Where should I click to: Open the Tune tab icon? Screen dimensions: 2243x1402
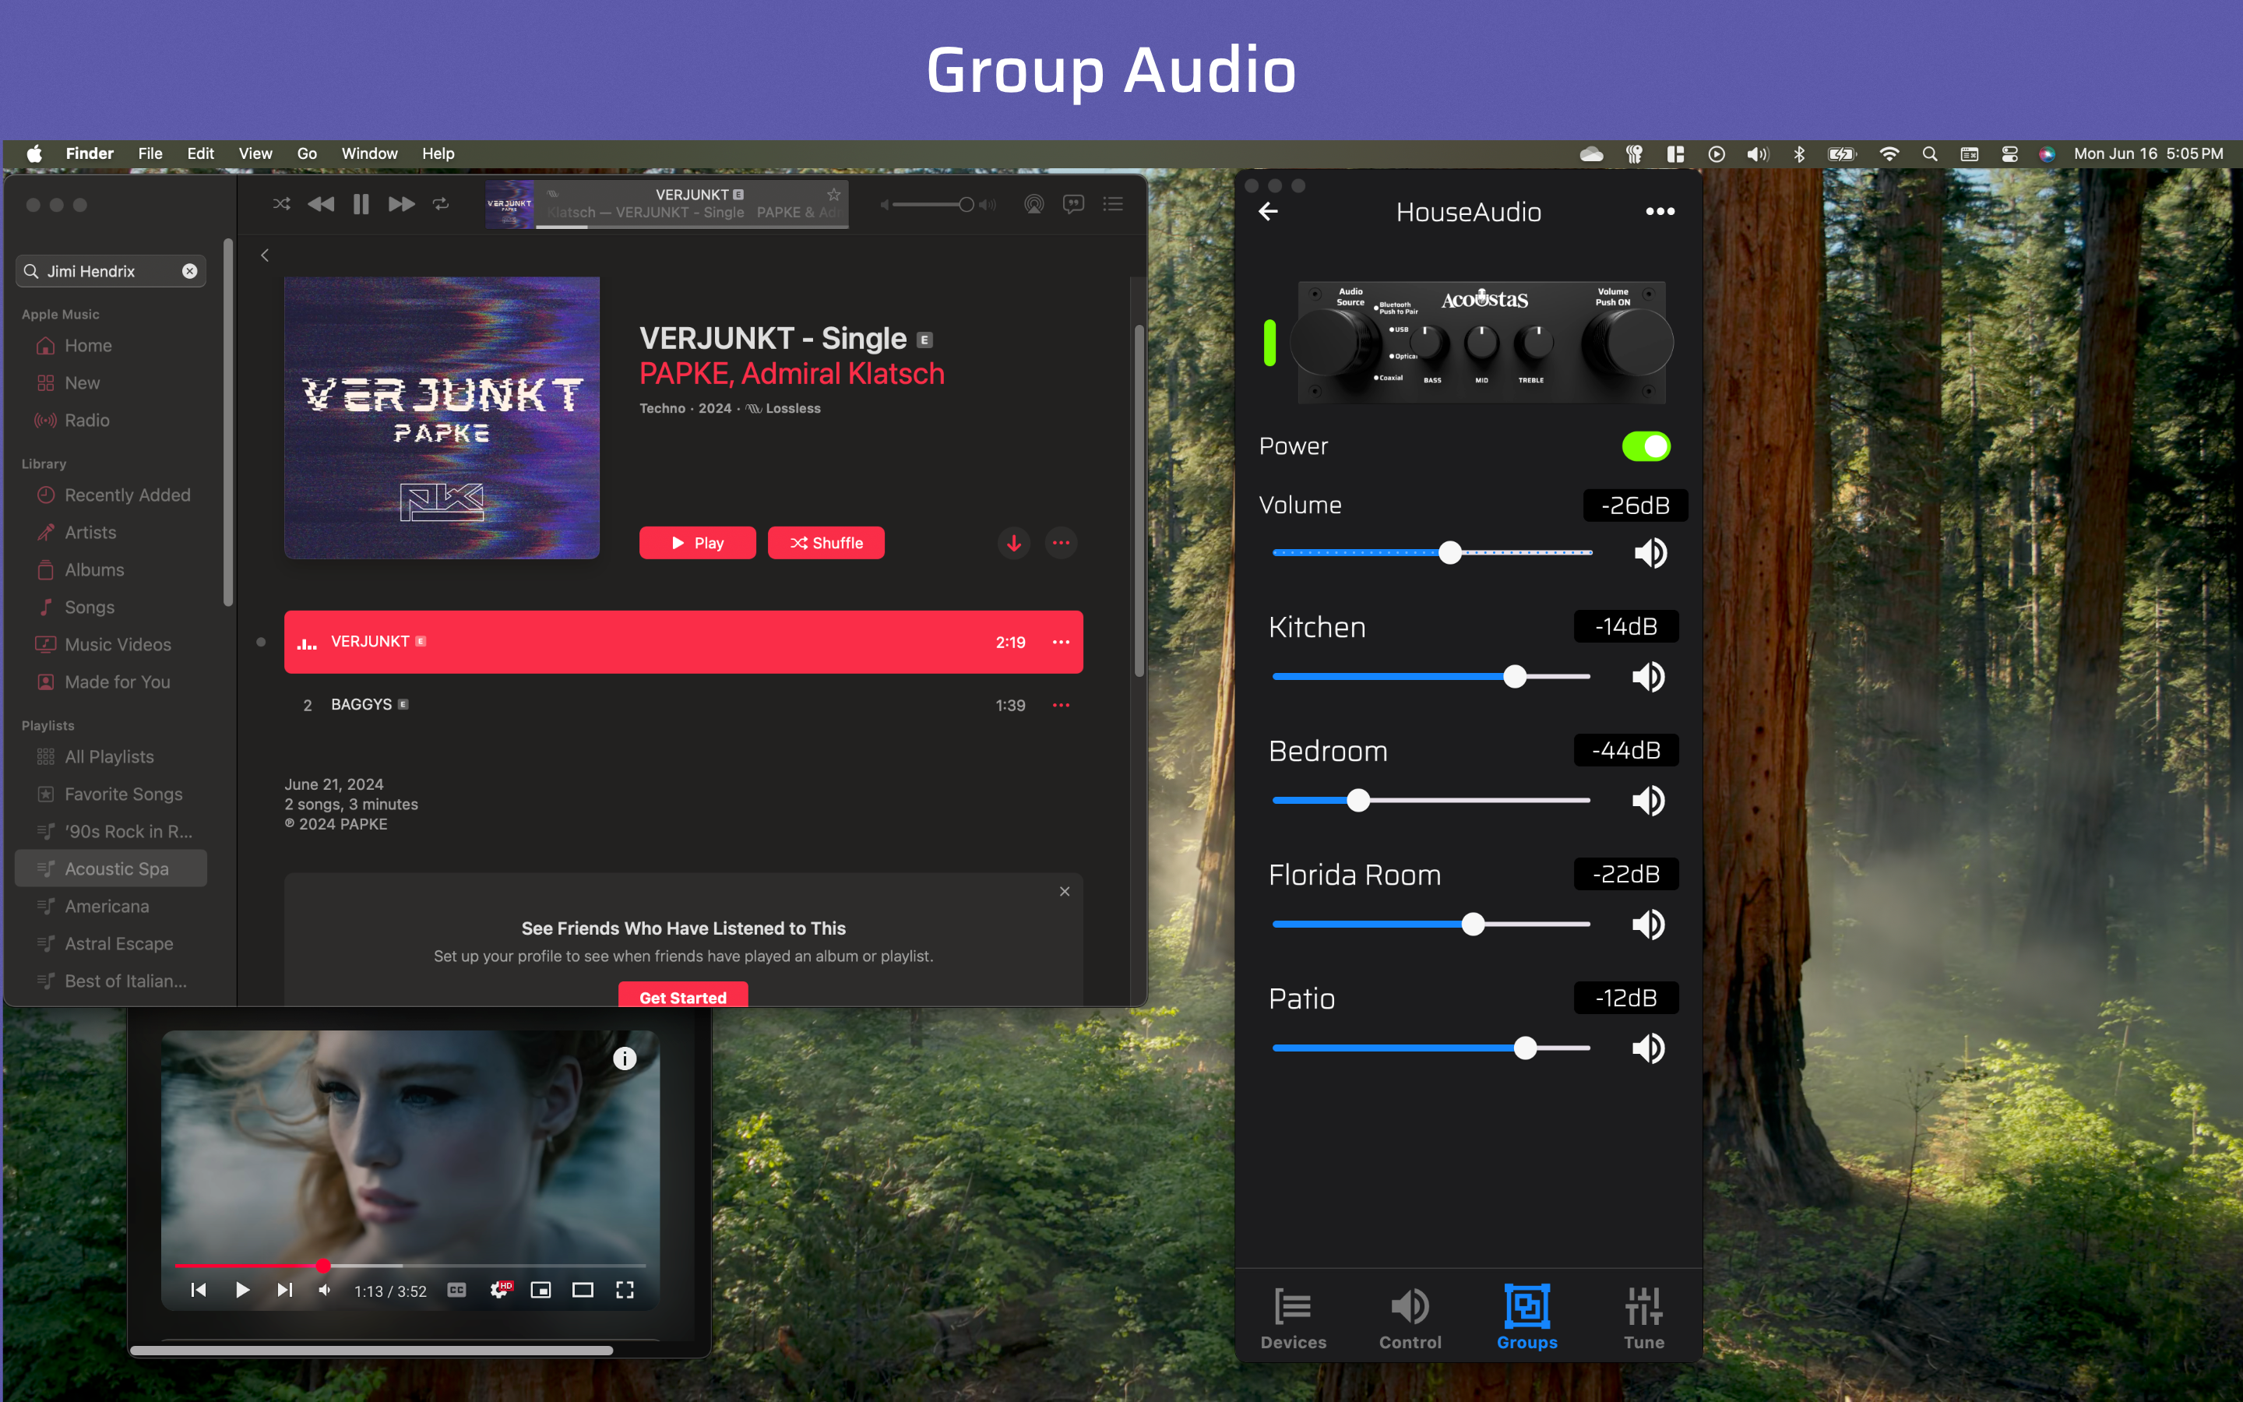(x=1643, y=1306)
